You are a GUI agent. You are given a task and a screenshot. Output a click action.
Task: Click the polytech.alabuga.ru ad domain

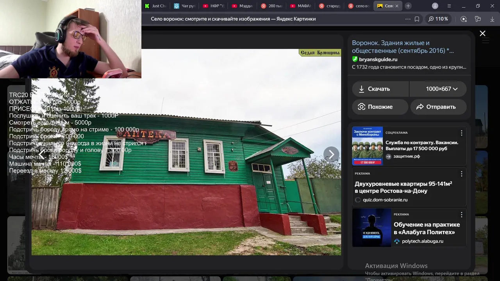[x=423, y=241]
